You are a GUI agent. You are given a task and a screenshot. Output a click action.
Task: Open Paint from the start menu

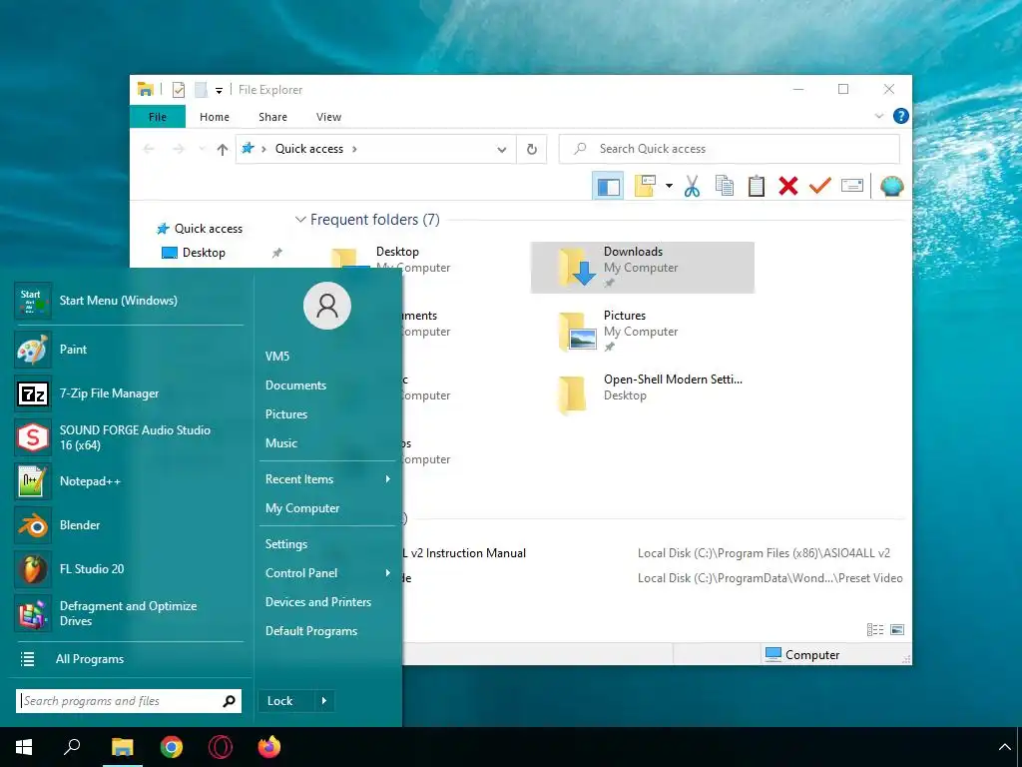(129, 350)
